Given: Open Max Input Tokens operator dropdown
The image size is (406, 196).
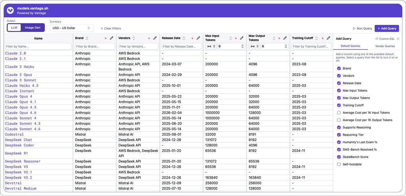Looking at the screenshot, I should tap(210, 46).
